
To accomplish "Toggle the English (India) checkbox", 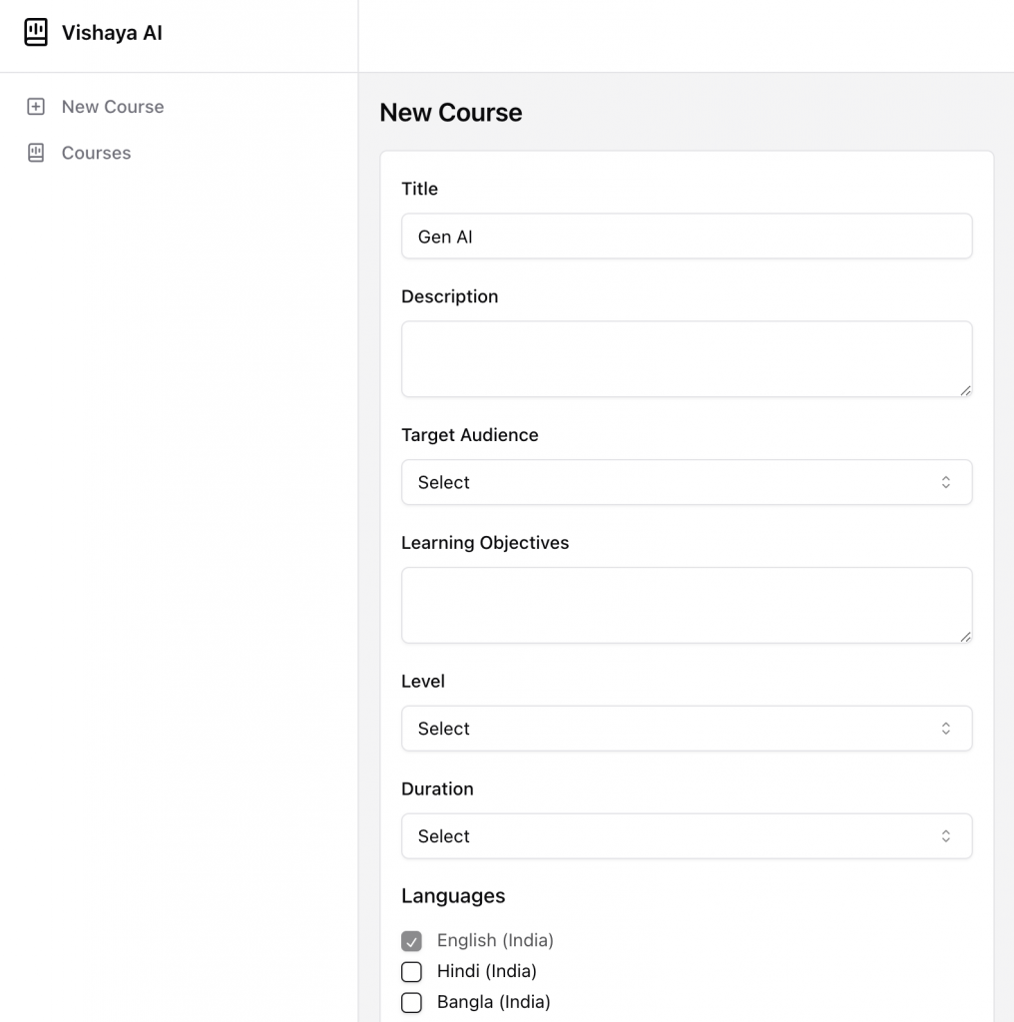I will point(411,940).
